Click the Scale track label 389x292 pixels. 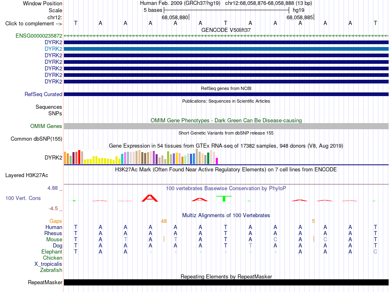tap(55, 10)
